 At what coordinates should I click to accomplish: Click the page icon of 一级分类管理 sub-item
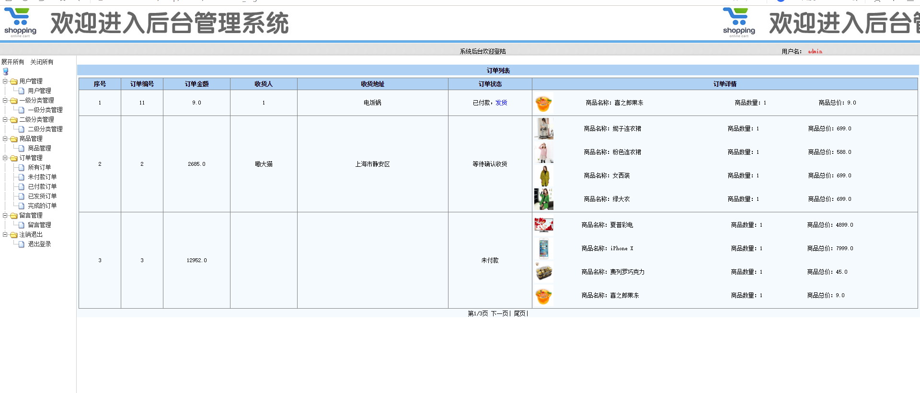coord(22,110)
